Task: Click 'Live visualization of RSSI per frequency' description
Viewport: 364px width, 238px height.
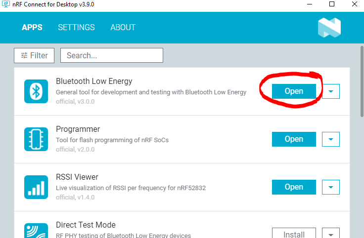Action: 131,188
